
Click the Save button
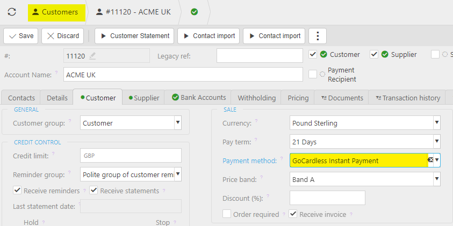click(21, 36)
